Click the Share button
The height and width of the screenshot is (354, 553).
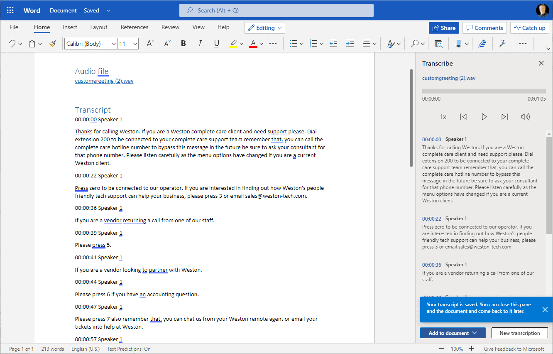444,28
